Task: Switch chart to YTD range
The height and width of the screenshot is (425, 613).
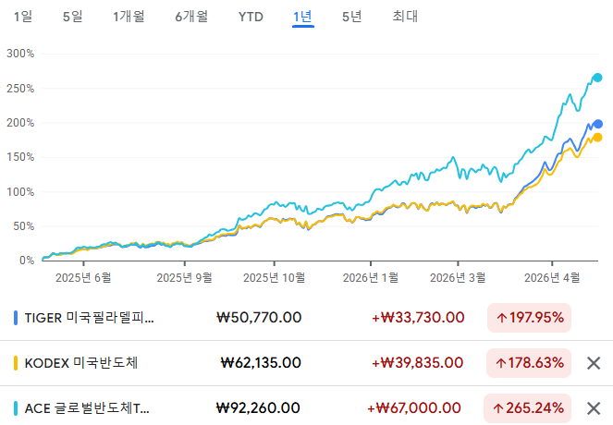Action: click(x=251, y=17)
